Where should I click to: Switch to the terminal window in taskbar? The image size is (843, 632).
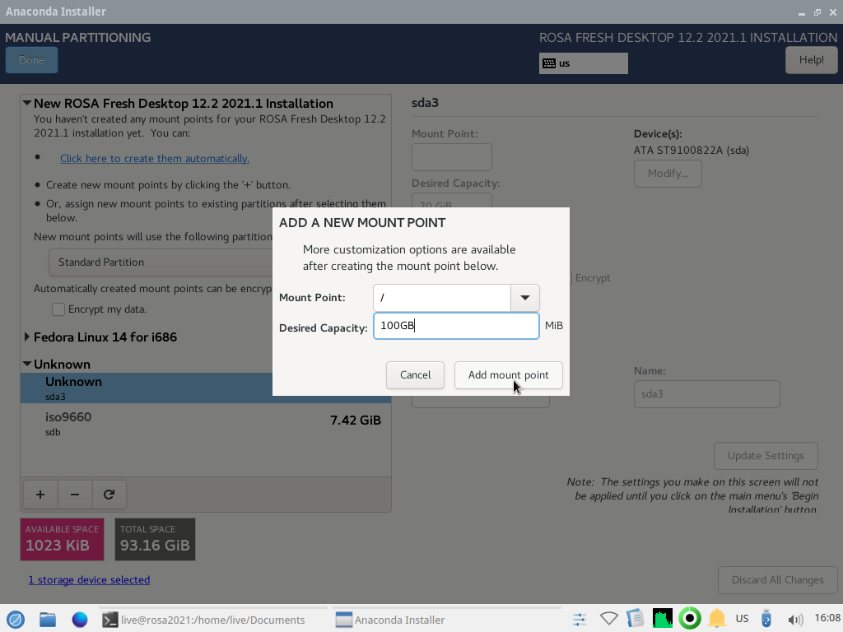(204, 620)
